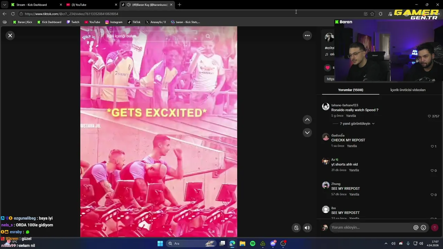Reply to the 'yt shorts ahh vid' comment
Viewport: 443px width, 249px height.
(354, 170)
